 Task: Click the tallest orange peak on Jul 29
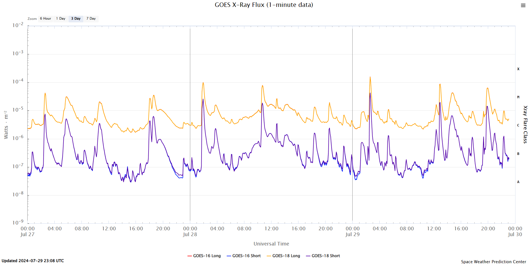click(370, 77)
